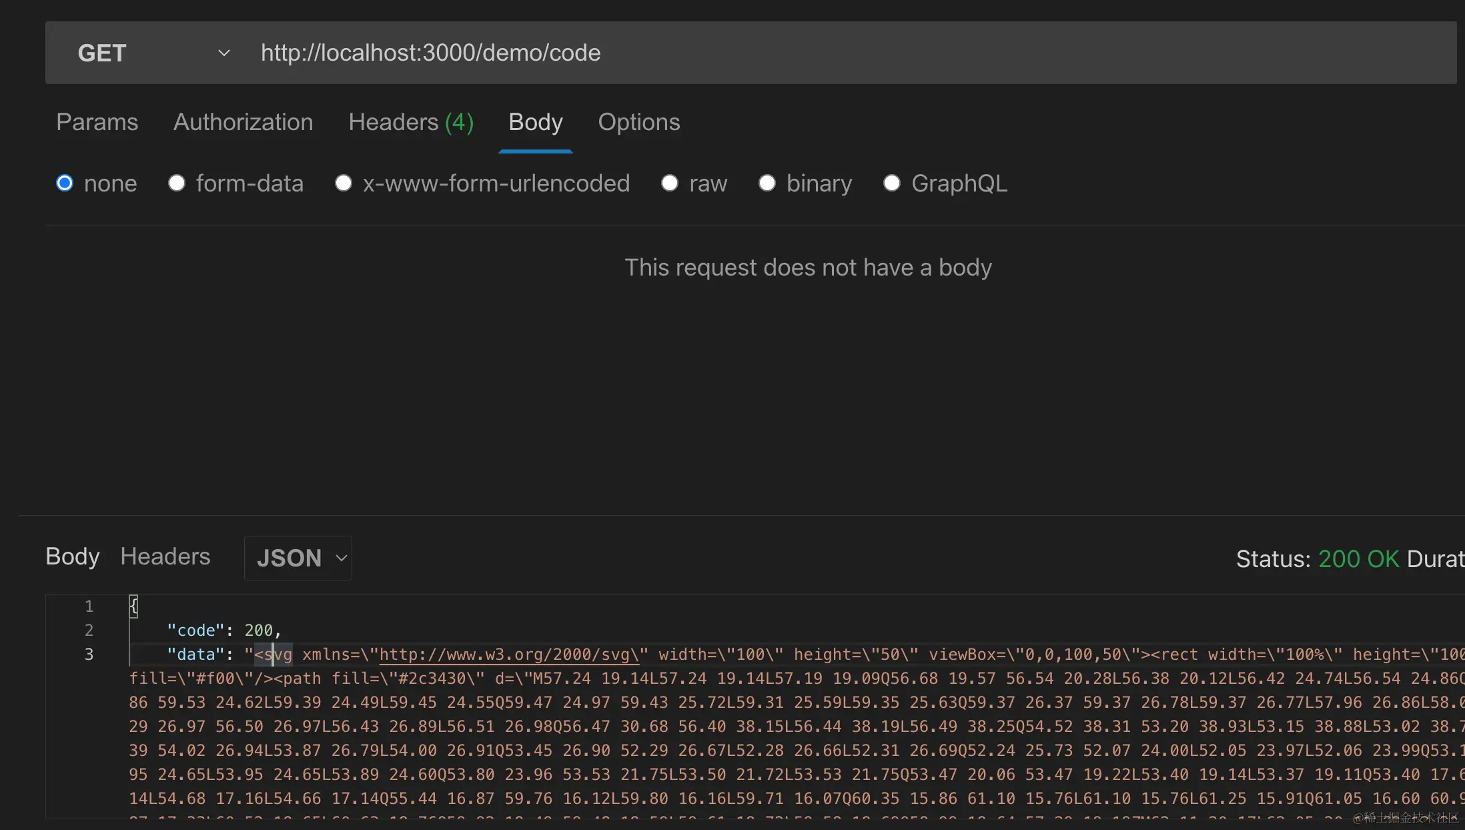Open the Authorization tab
The image size is (1465, 830).
[x=243, y=122]
